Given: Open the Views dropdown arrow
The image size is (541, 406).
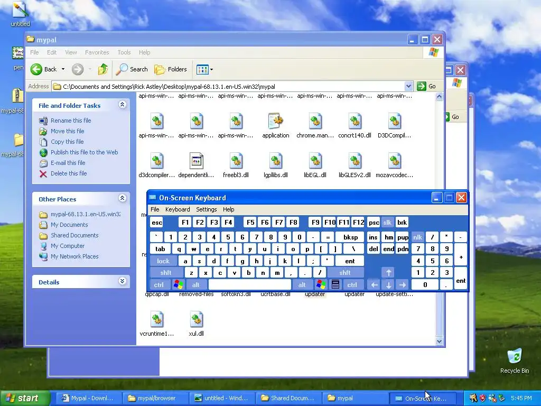Looking at the screenshot, I should point(211,69).
